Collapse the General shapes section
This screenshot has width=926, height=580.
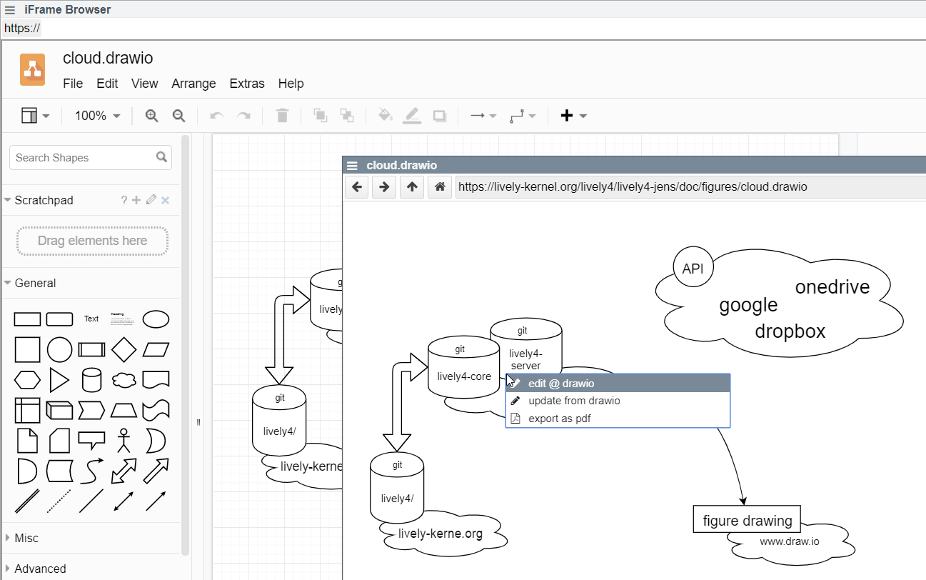35,283
